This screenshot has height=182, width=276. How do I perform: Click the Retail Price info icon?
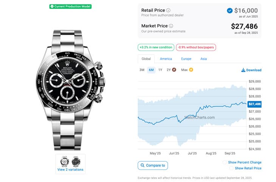[168, 10]
